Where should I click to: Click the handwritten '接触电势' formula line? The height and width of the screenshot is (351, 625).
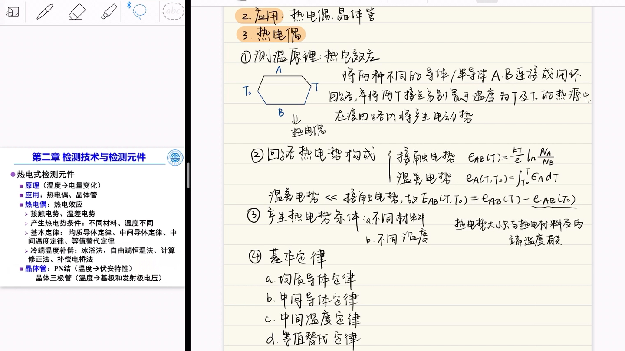pos(475,157)
